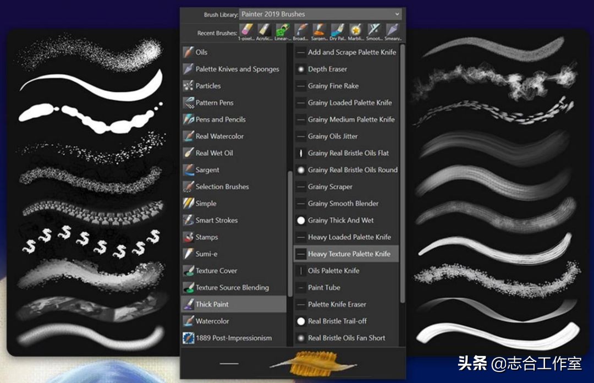Image resolution: width=594 pixels, height=383 pixels.
Task: Select the Dry Palette recent brush
Action: pyautogui.click(x=337, y=32)
